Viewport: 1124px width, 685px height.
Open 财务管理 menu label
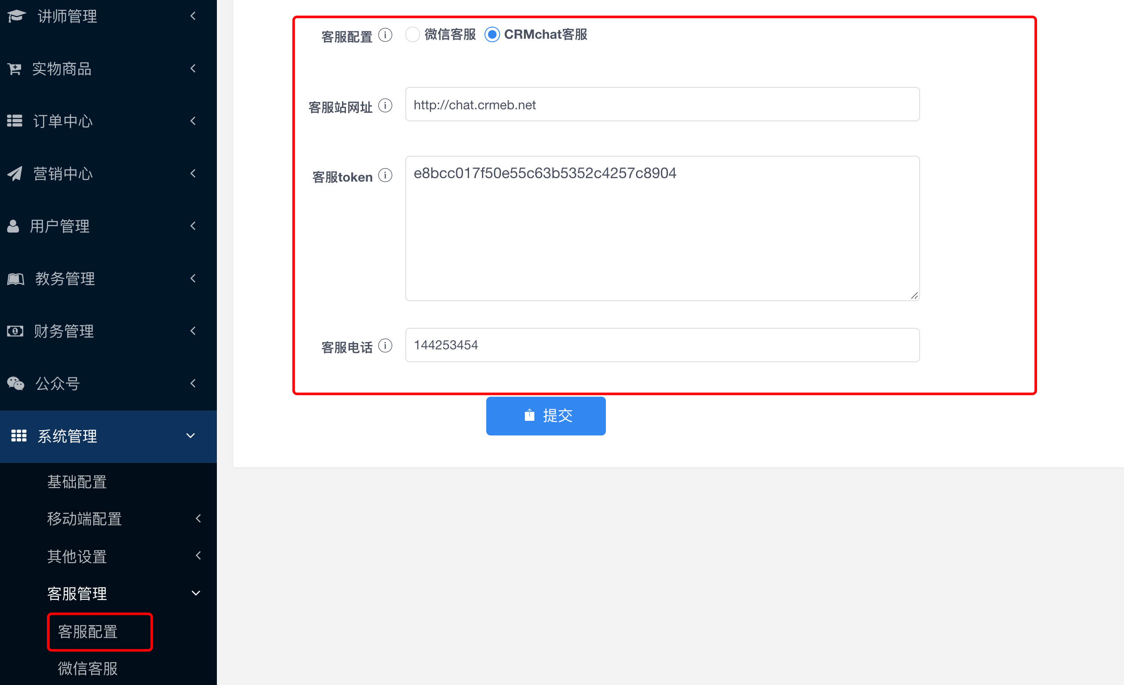pyautogui.click(x=64, y=331)
